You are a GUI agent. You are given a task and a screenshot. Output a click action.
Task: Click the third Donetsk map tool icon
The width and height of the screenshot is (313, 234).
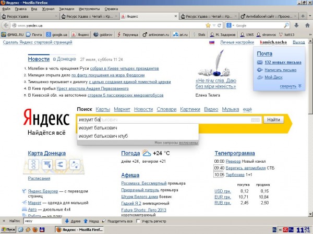click(x=61, y=164)
